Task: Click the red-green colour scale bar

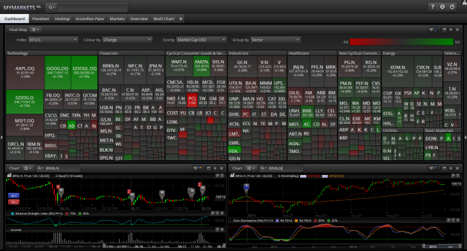Action: pyautogui.click(x=401, y=42)
